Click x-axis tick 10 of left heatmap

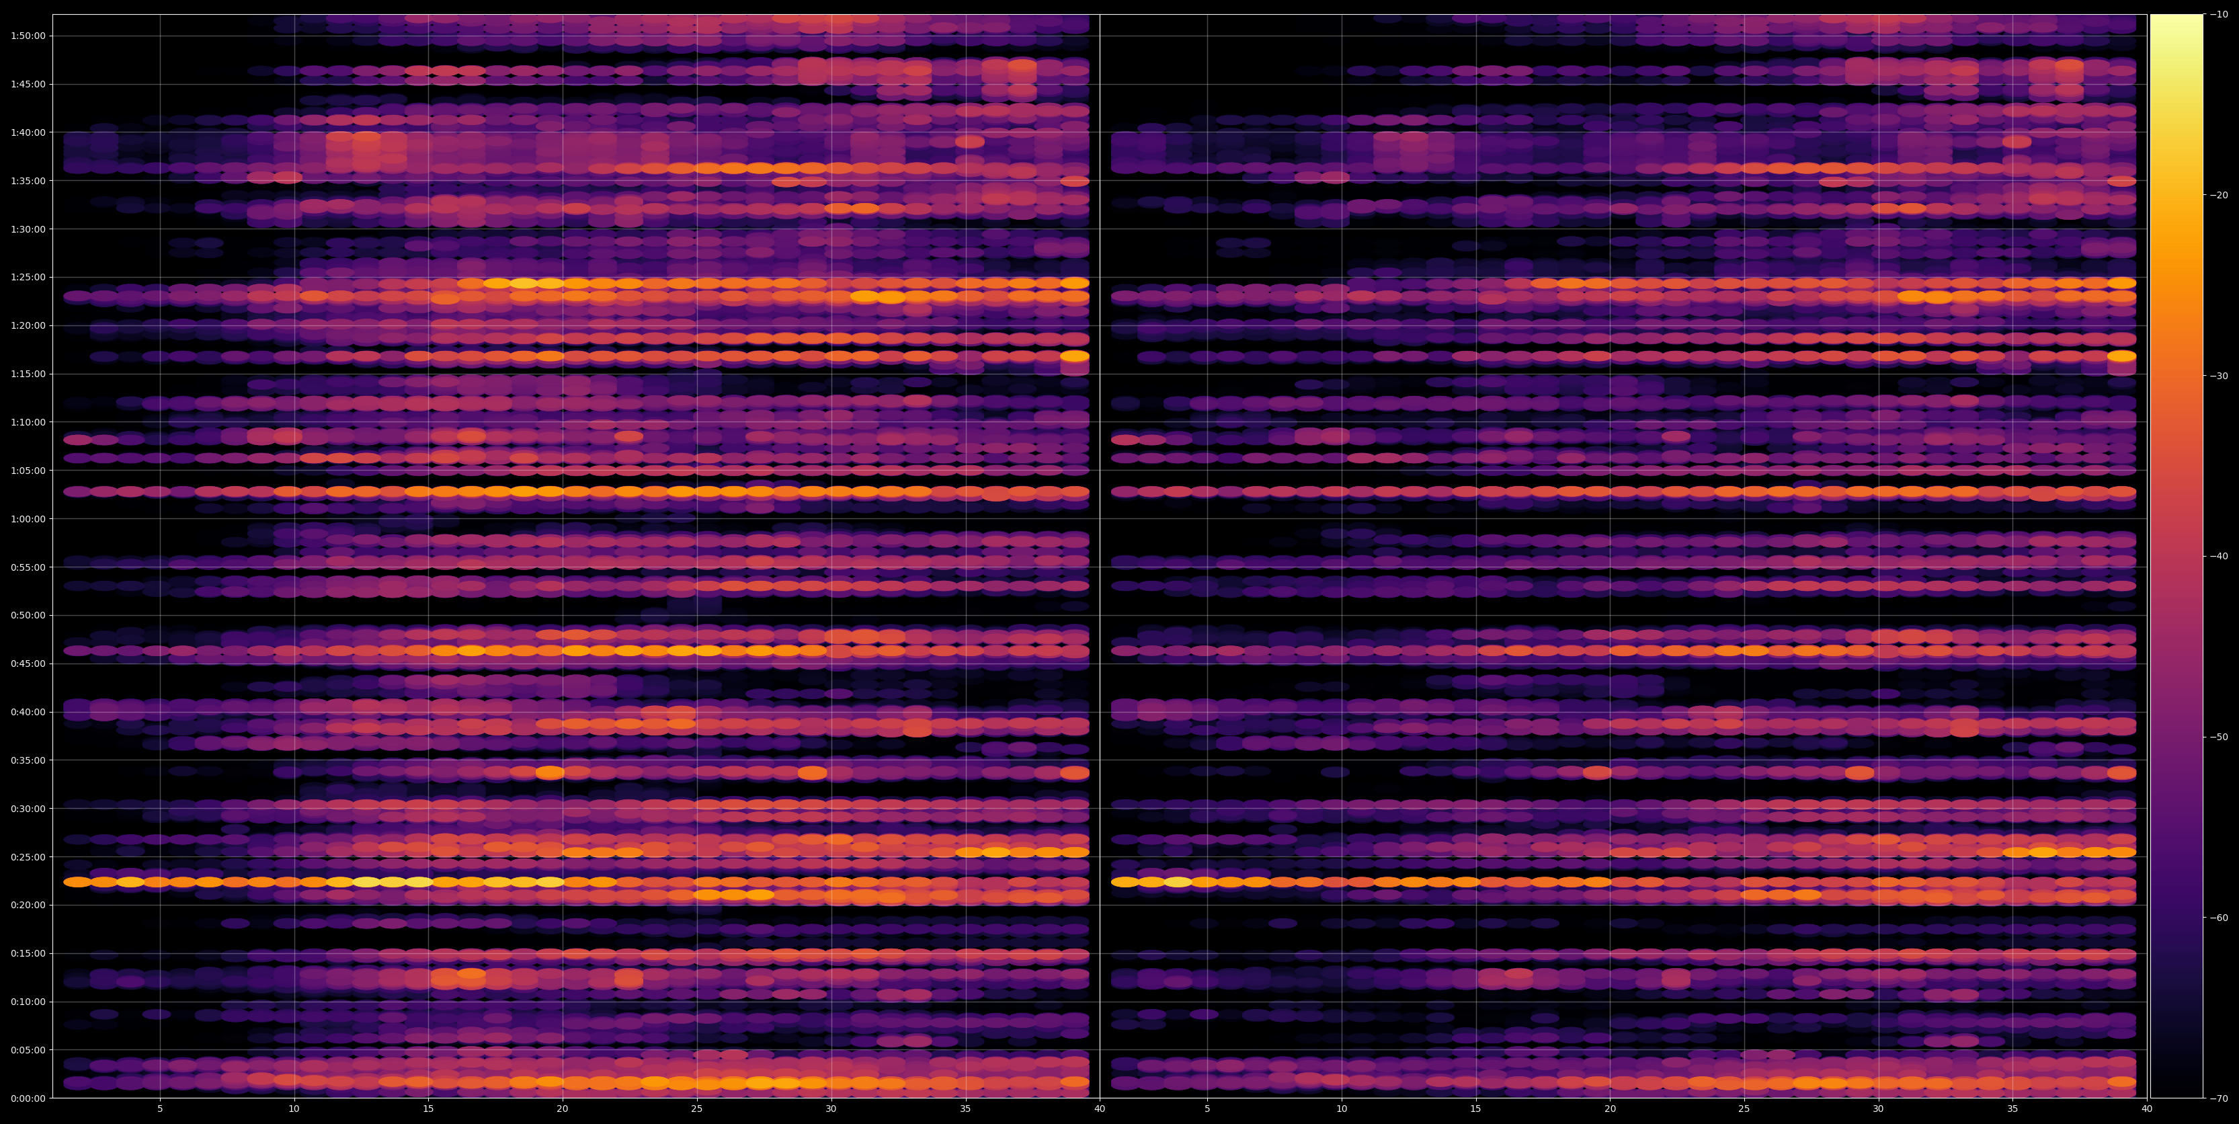click(x=294, y=1109)
